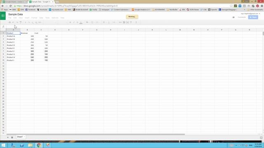This screenshot has width=264, height=148.
Task: Open the Facebook bookmark
Action: [30, 10]
